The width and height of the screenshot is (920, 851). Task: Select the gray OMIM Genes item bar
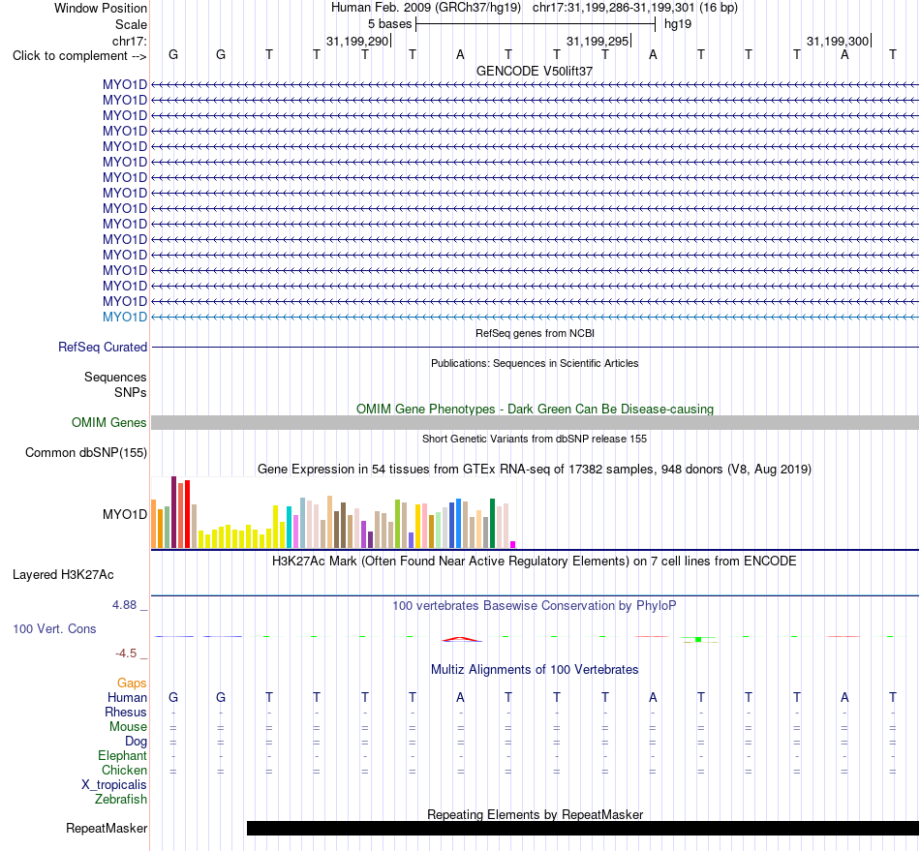(x=535, y=422)
